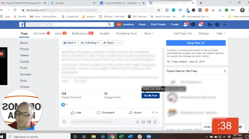Click Comment under the post
249x139 pixels.
106,113
